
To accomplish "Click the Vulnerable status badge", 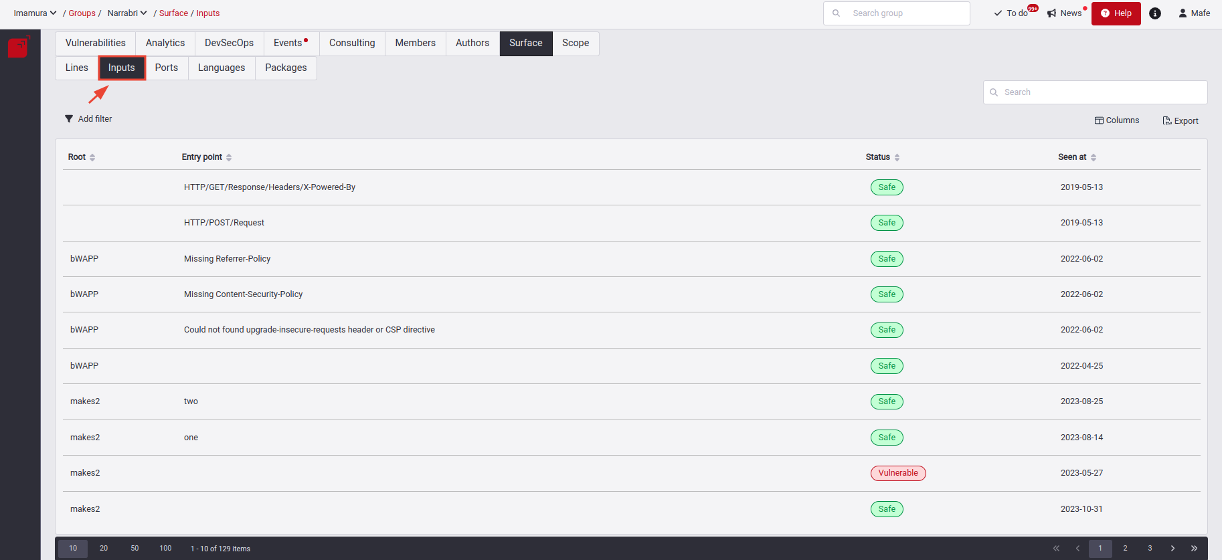I will [x=898, y=473].
